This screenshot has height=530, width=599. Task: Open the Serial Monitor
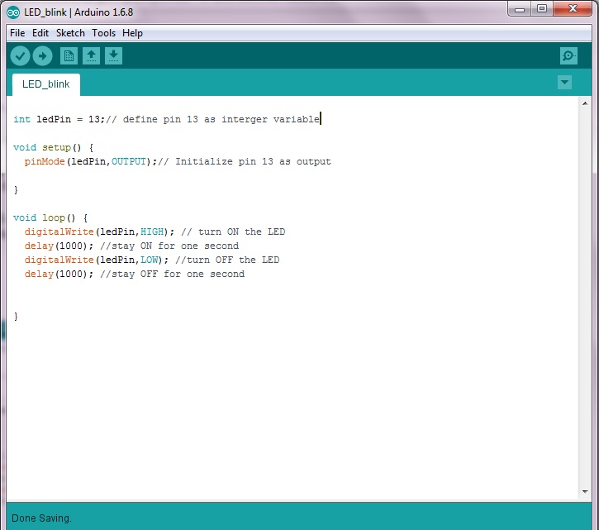568,56
